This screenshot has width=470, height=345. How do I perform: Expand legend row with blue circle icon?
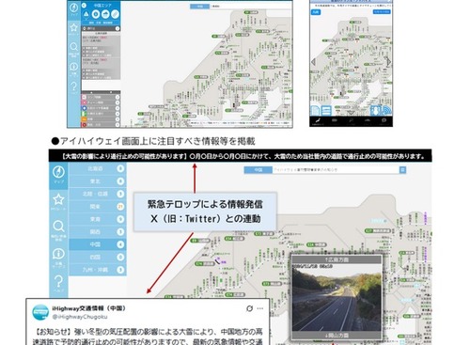(x=101, y=108)
